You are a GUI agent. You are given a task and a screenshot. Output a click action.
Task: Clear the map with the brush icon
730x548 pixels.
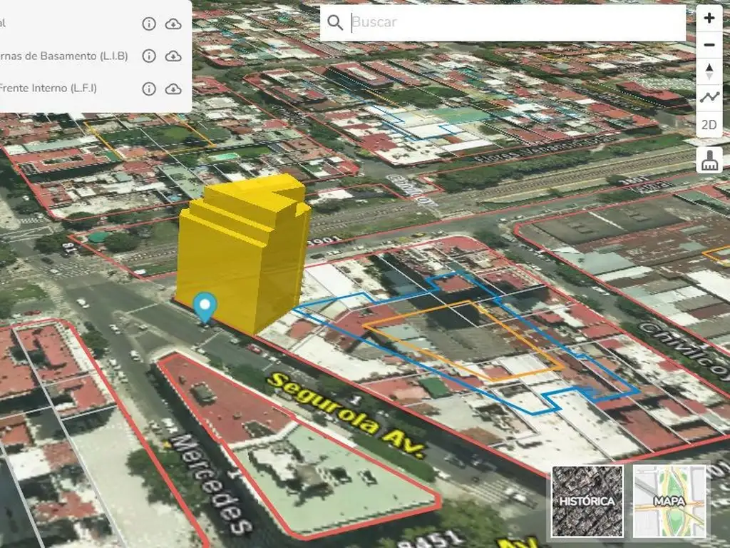(709, 161)
